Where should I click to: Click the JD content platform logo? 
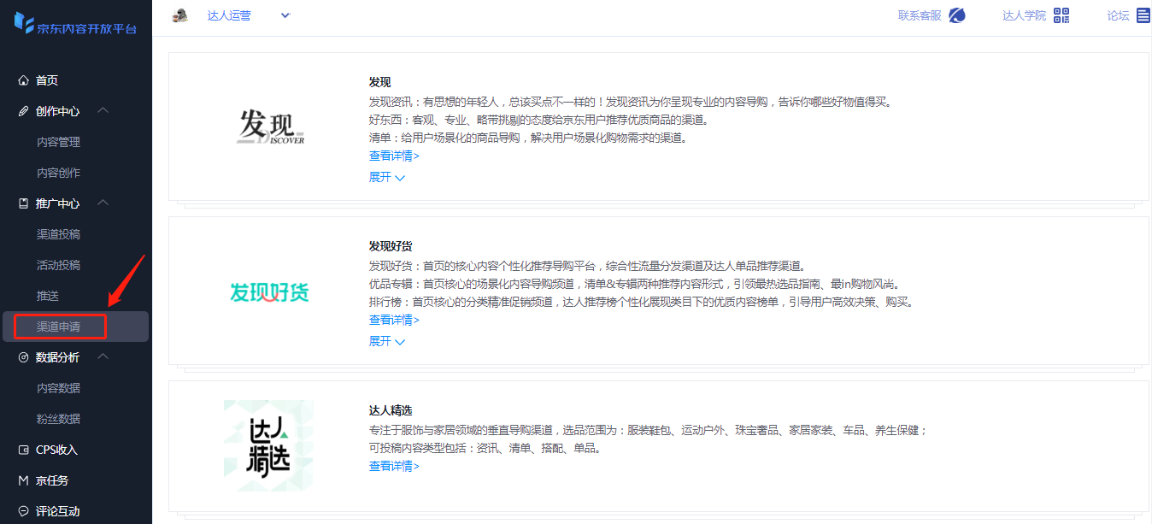(75, 24)
